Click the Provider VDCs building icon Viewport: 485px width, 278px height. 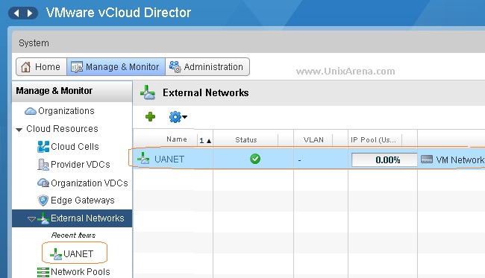43,165
